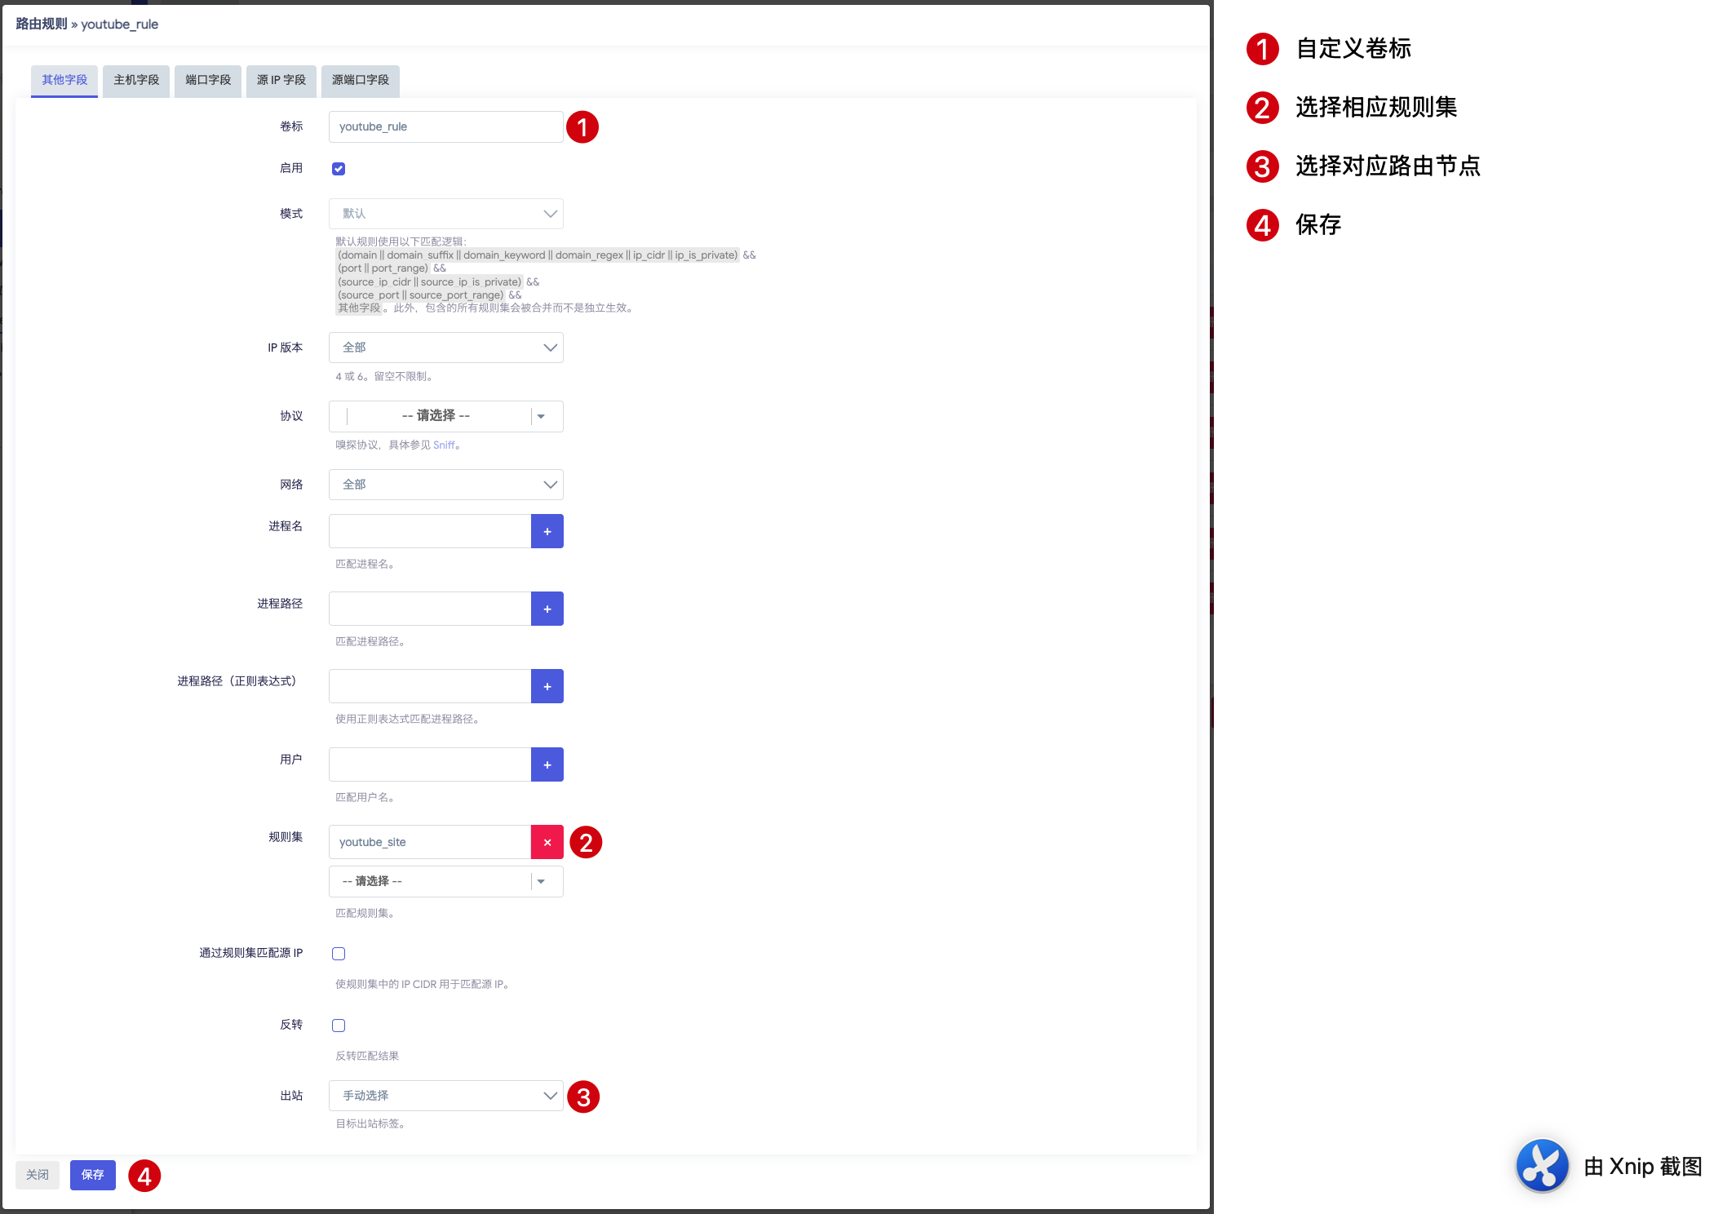Click the 保存 save button
This screenshot has width=1736, height=1214.
(x=93, y=1175)
